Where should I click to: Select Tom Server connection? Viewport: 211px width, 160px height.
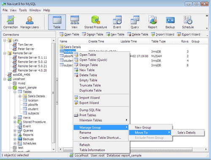pyautogui.click(x=25, y=44)
